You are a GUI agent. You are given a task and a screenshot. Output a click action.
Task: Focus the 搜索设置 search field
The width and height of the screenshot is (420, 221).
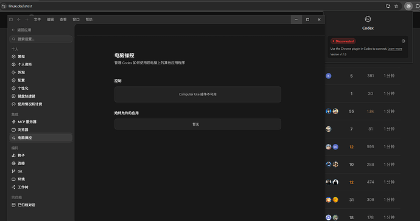41,39
